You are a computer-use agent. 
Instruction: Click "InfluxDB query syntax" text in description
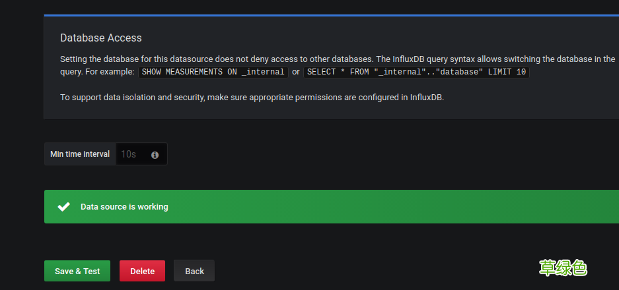coord(434,59)
